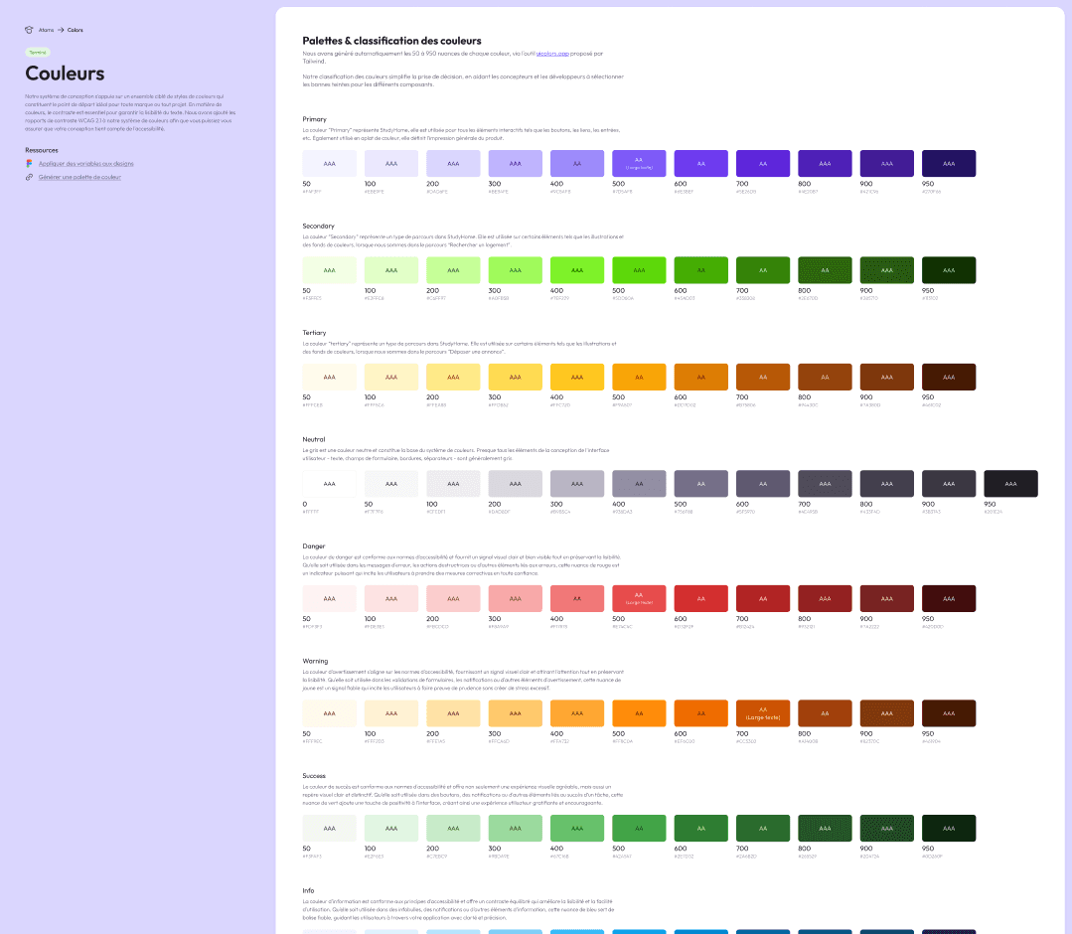This screenshot has width=1072, height=934.
Task: Click the Figma icon next to Ressources links
Action: [x=29, y=163]
